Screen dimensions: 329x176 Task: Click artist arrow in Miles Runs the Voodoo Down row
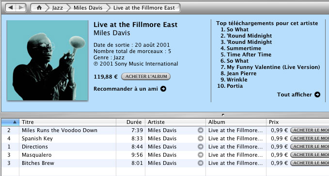(201, 130)
